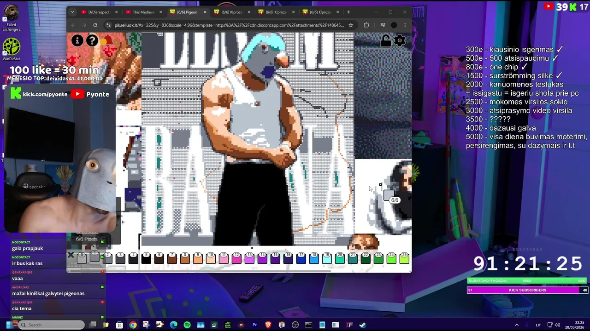
Task: Open Microsoft Edge from the taskbar
Action: [x=173, y=325]
